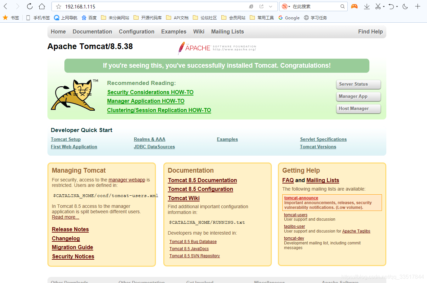Open the downloads arrow icon
This screenshot has width=427, height=283.
(x=367, y=6)
